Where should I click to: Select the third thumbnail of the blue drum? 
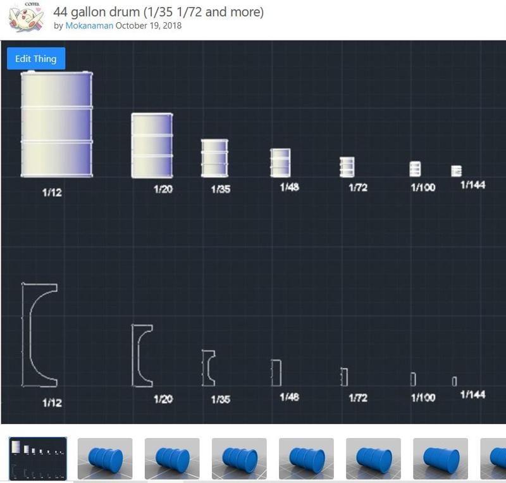tap(172, 459)
